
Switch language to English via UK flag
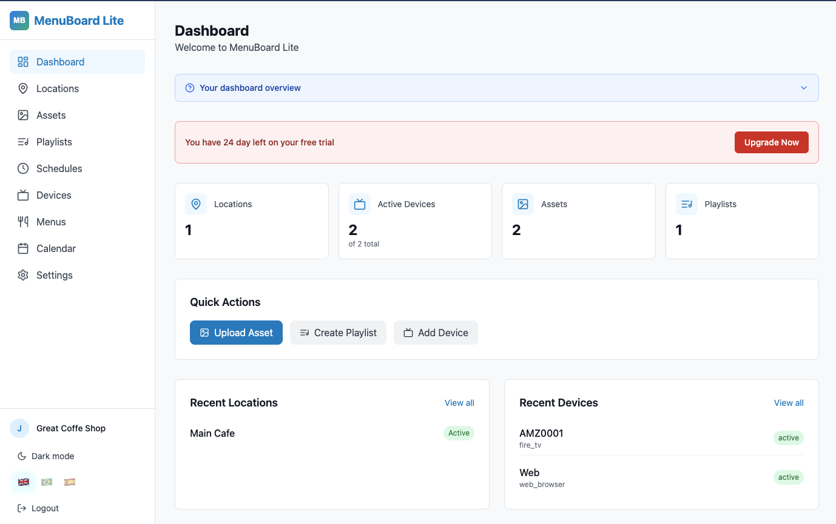[x=24, y=482]
